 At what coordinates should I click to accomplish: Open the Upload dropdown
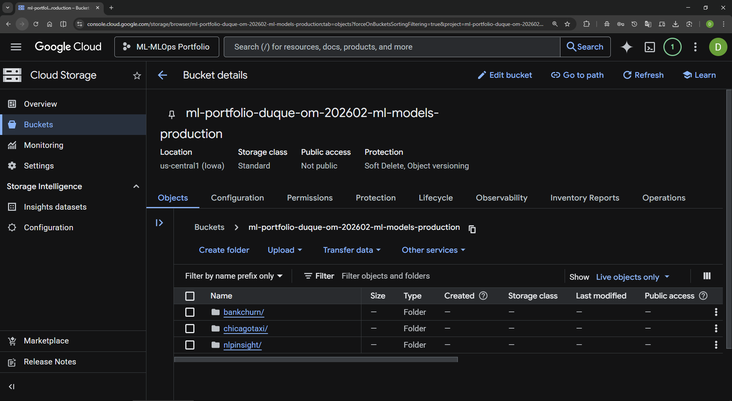[284, 250]
